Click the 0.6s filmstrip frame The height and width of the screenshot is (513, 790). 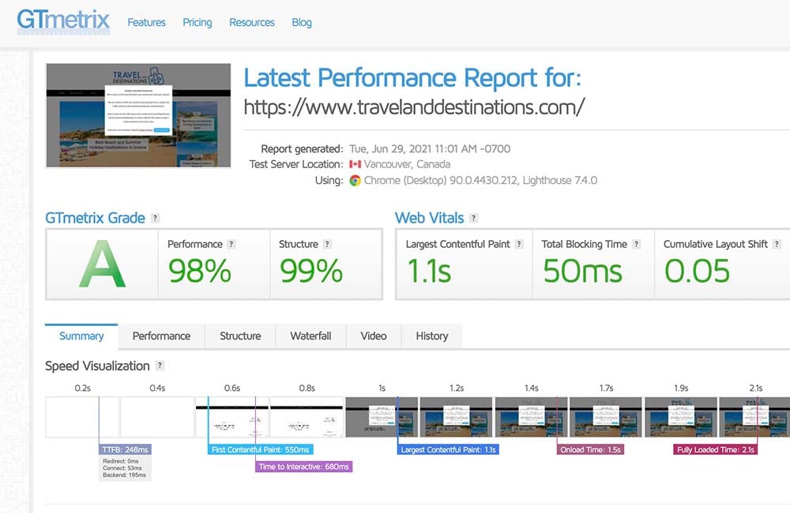point(231,417)
